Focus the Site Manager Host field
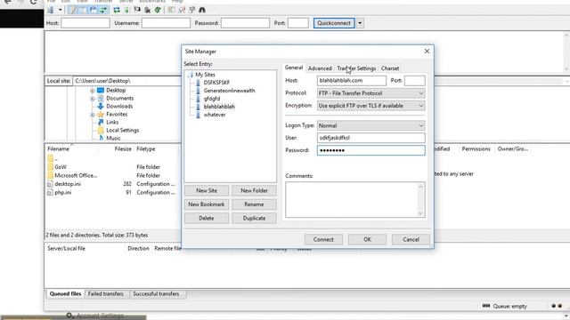This screenshot has width=570, height=320. tap(352, 81)
